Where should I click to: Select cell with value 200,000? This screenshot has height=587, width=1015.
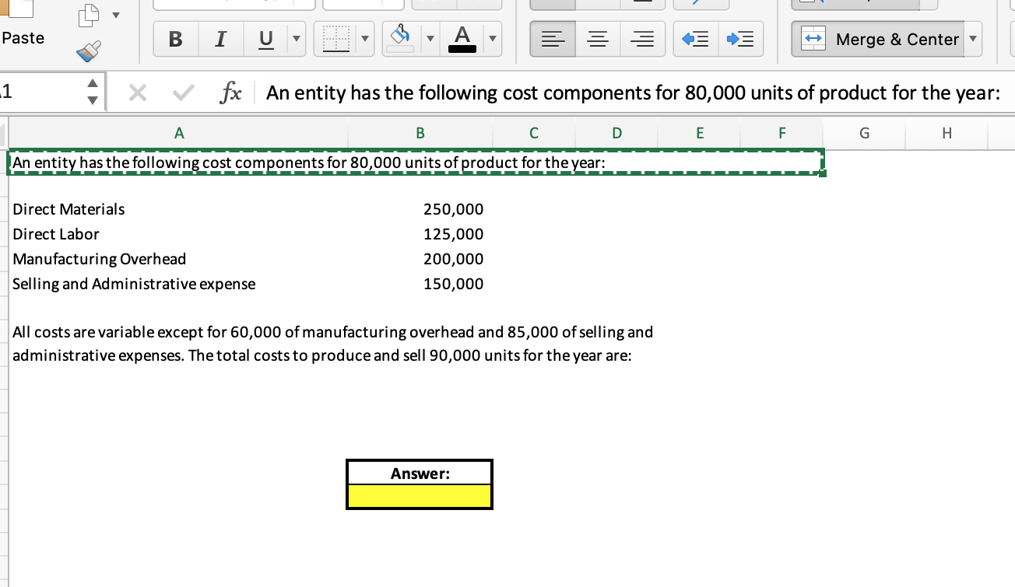click(420, 259)
